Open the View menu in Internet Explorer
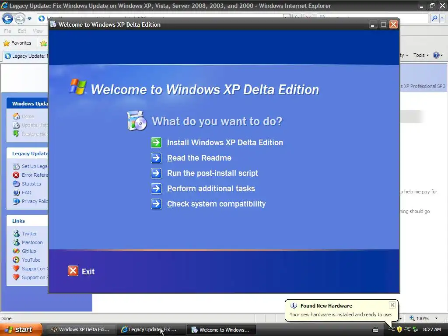 point(38,31)
